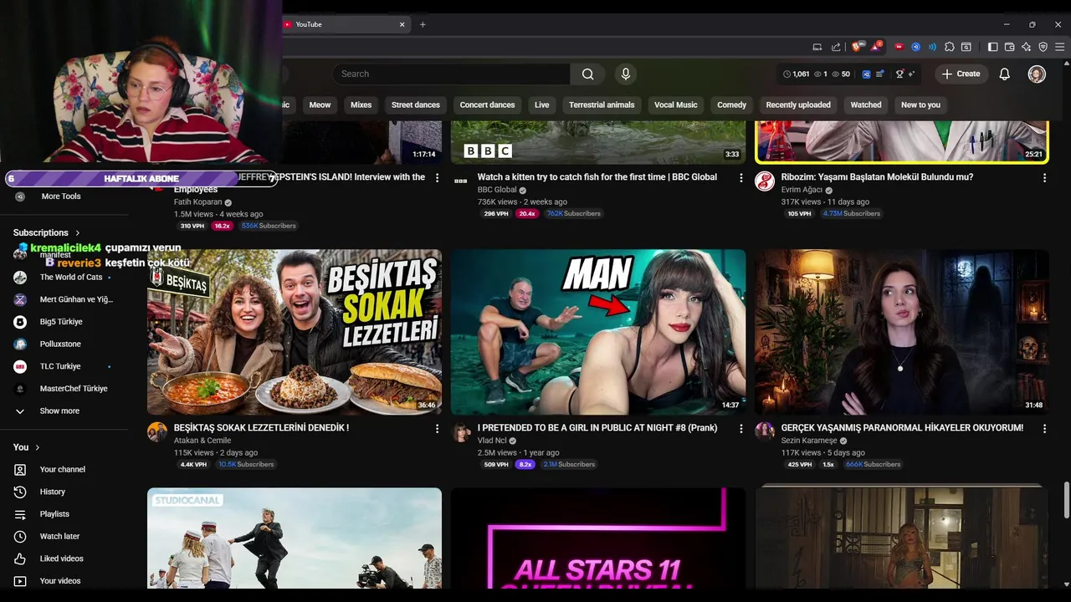This screenshot has height=602, width=1071.
Task: Open a new browser tab
Action: pos(423,24)
